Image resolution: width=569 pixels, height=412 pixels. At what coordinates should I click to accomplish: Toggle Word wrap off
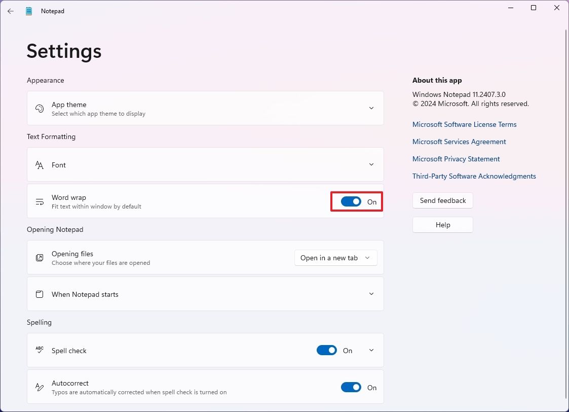tap(351, 201)
